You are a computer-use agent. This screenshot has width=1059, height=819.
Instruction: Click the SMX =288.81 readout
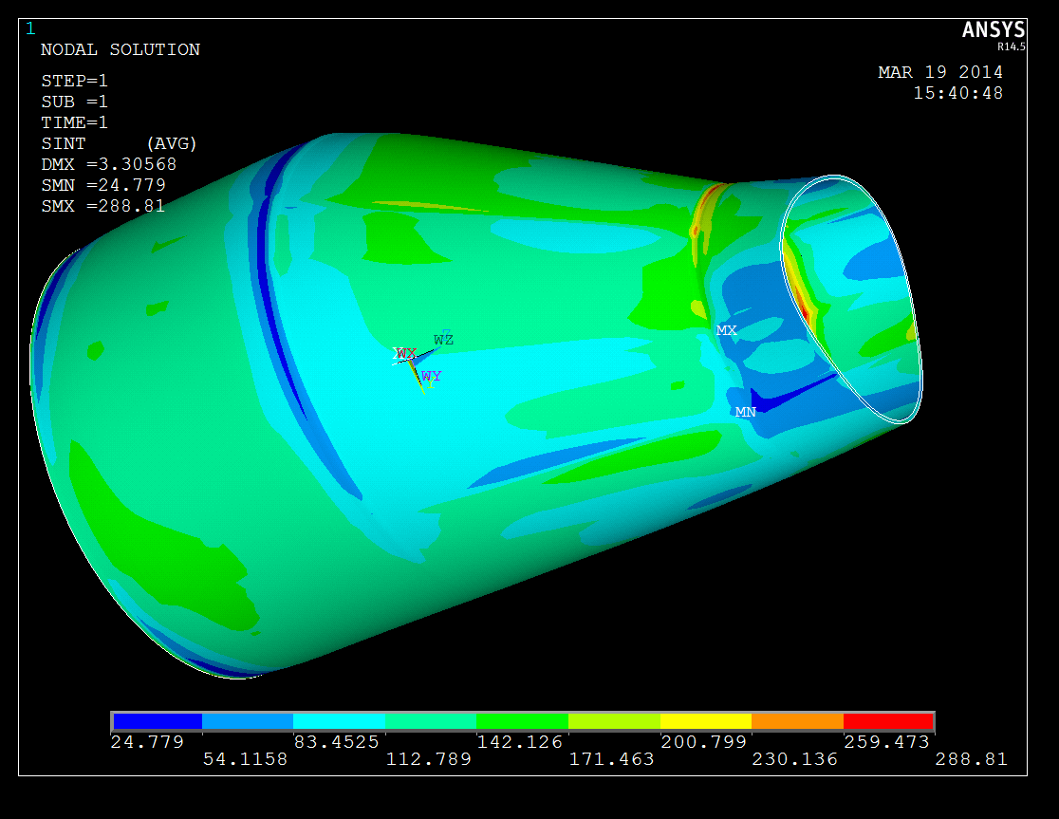(102, 206)
